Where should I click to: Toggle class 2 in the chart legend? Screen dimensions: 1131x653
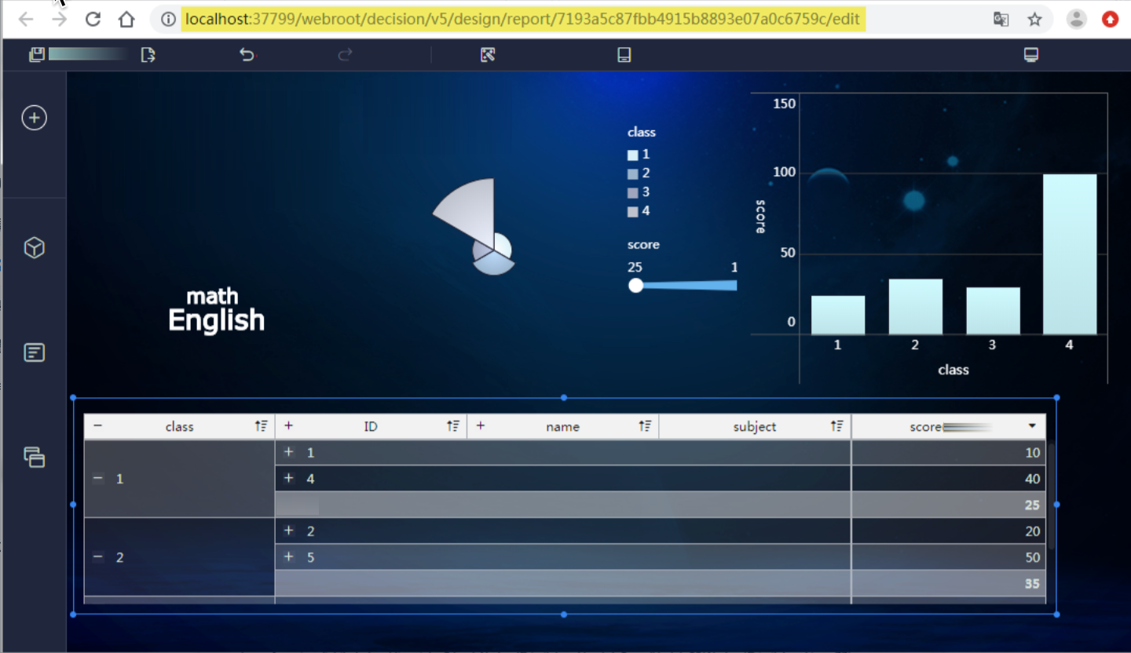639,173
